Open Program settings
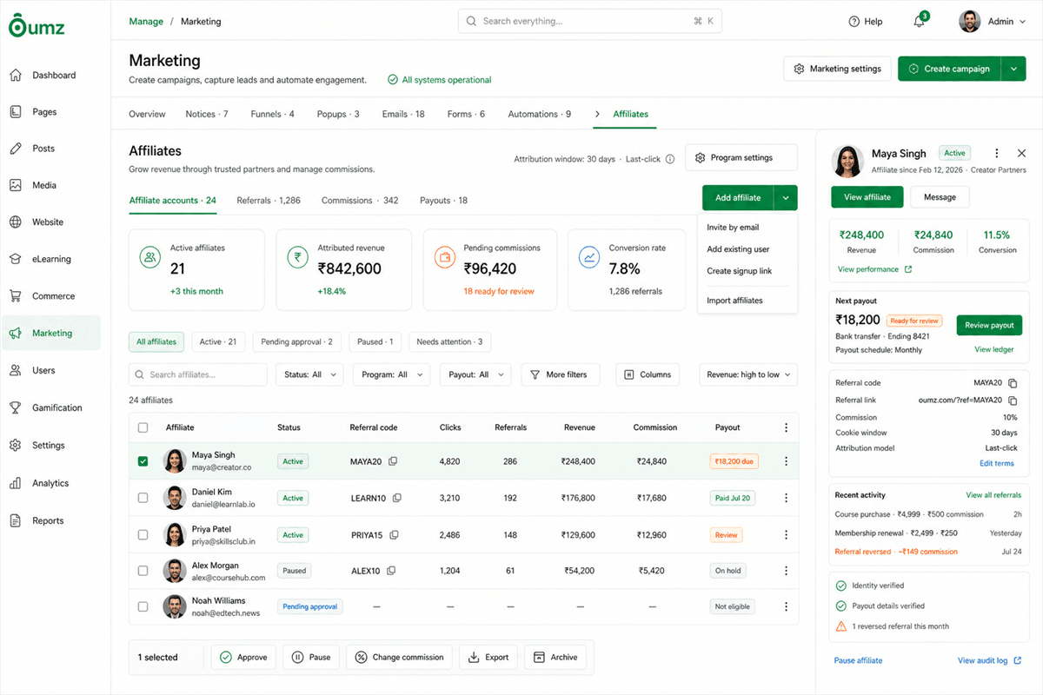The width and height of the screenshot is (1043, 695). point(741,158)
